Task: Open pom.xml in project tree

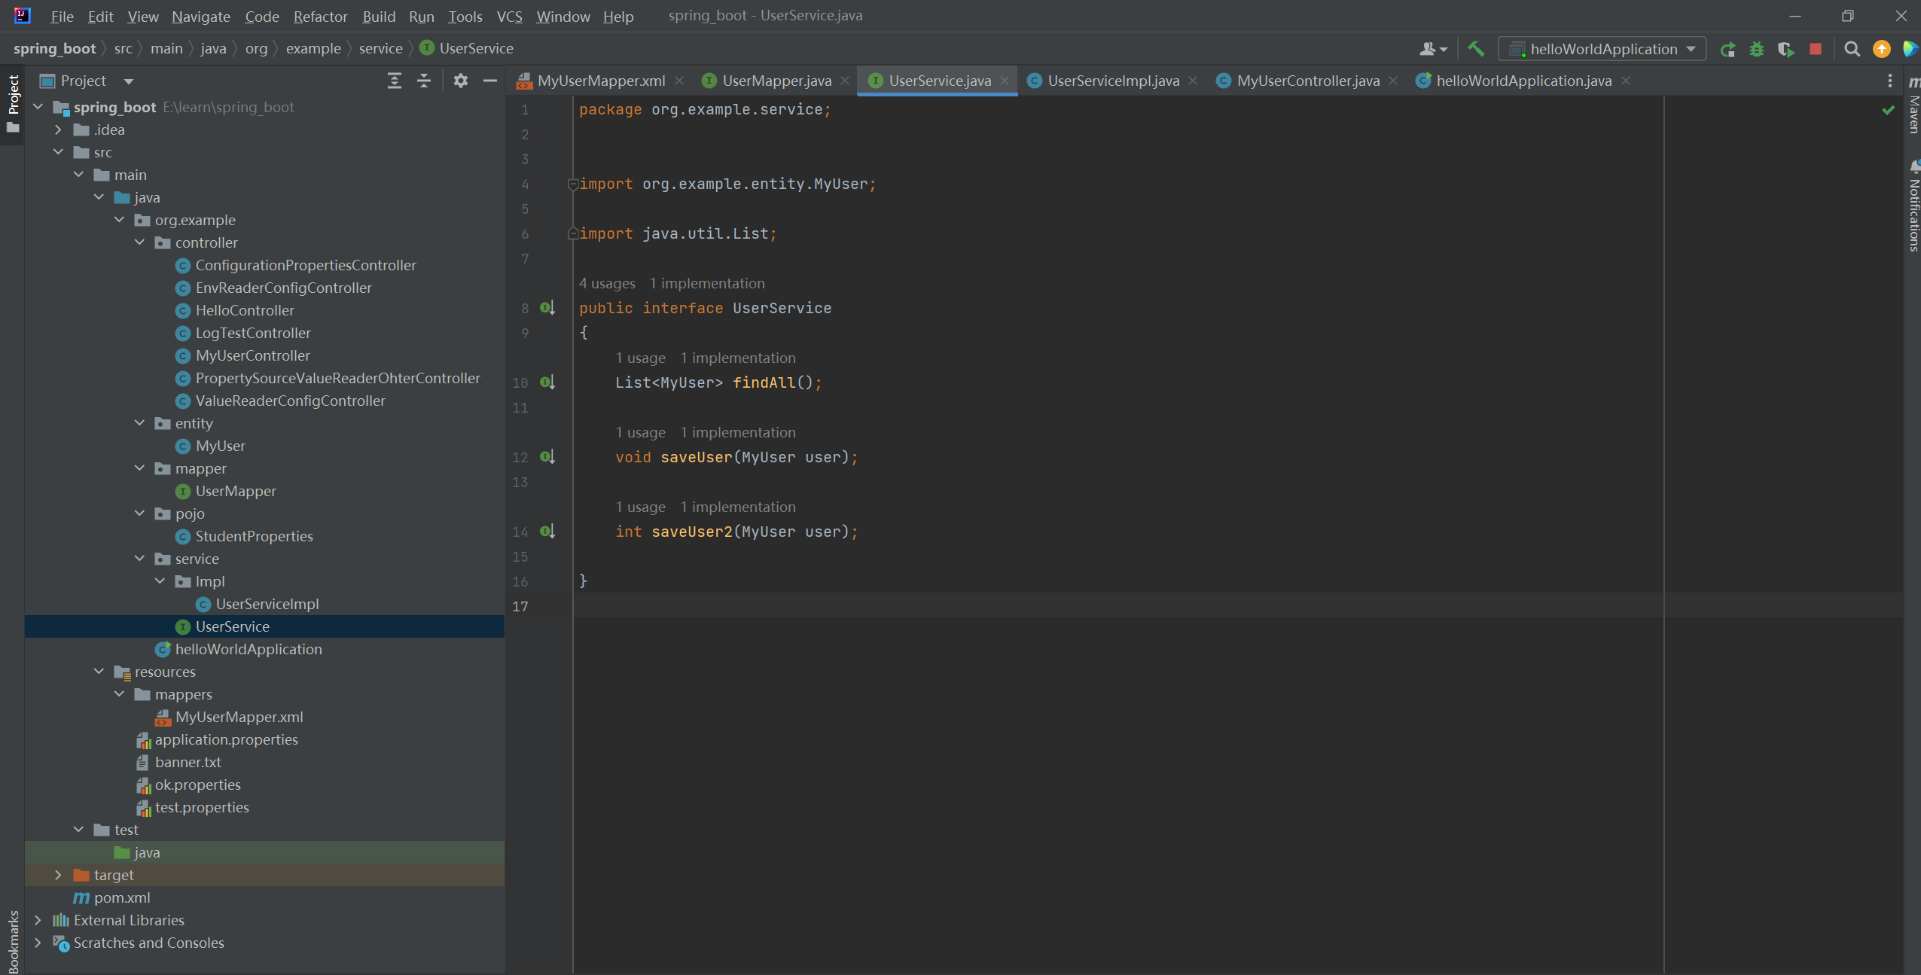Action: pyautogui.click(x=122, y=897)
